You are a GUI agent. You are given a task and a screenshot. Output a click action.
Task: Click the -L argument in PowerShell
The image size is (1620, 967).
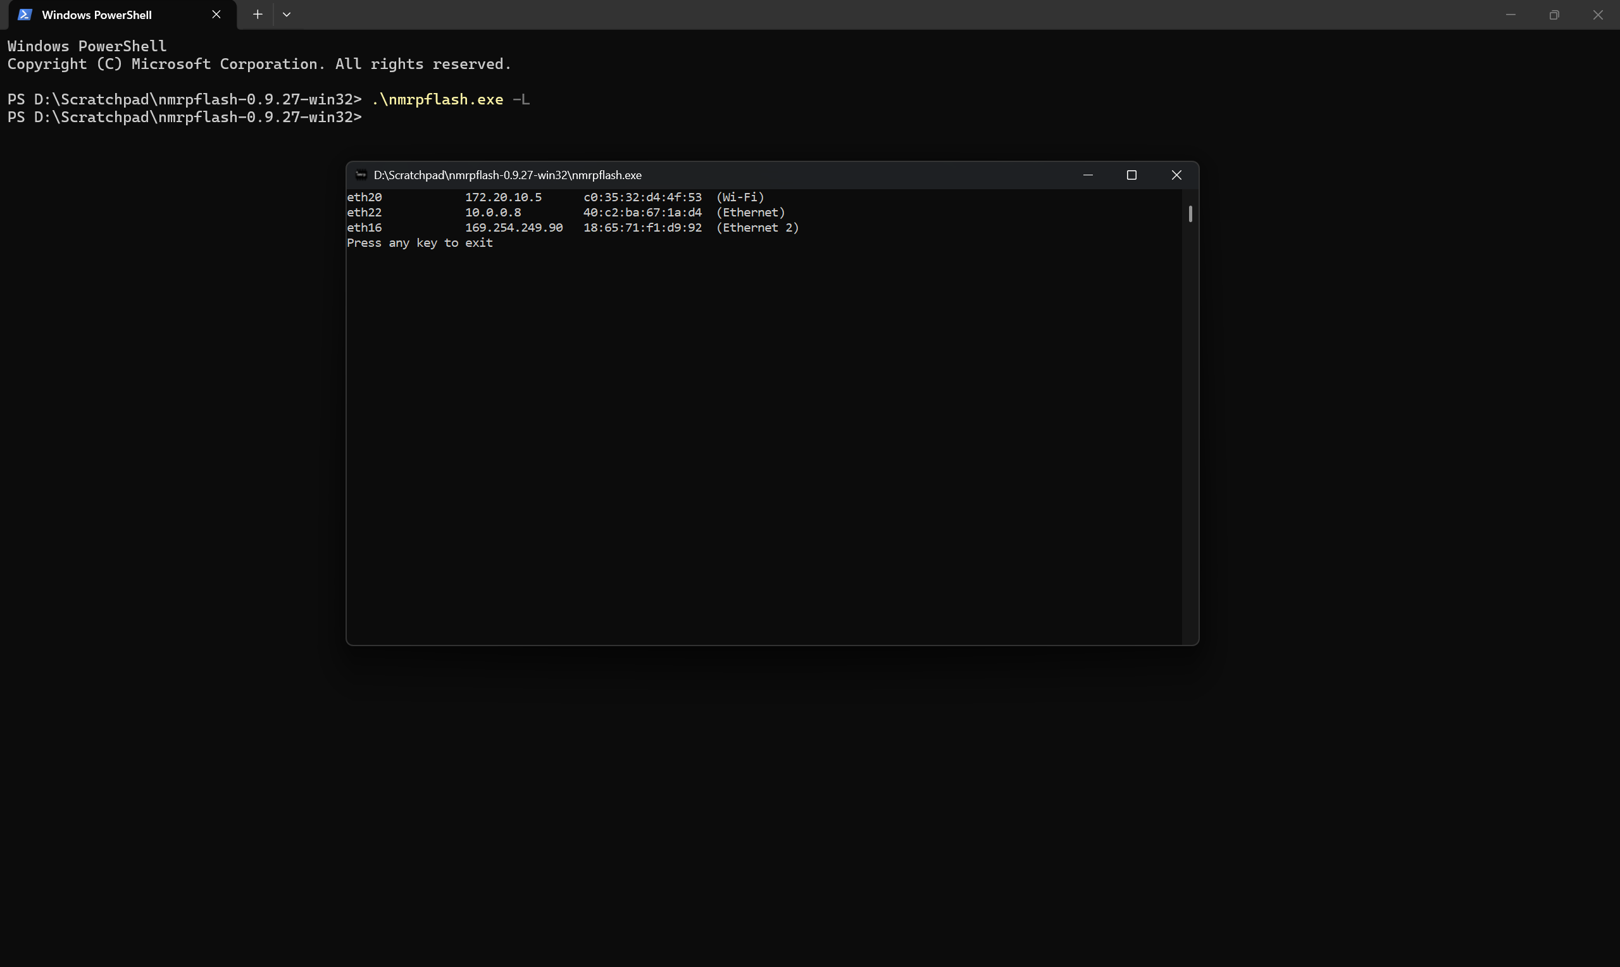(521, 99)
